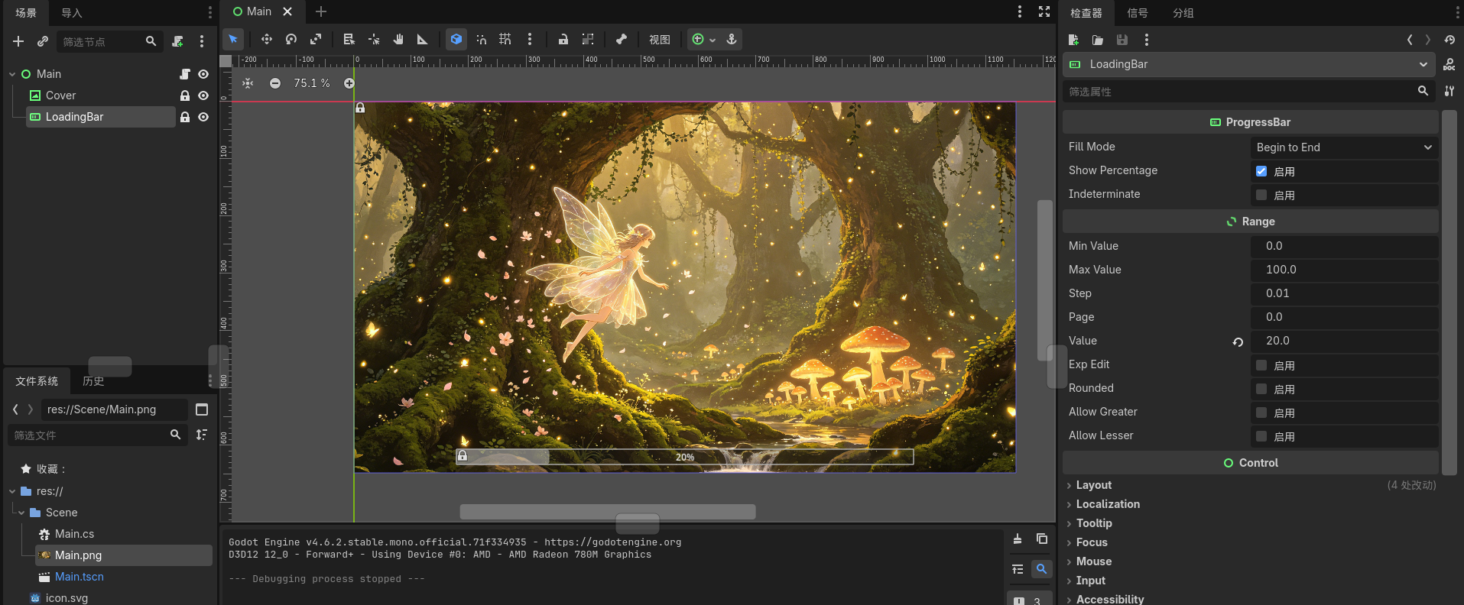1464x605 pixels.
Task: Enable the list-selectable-nodes tool
Action: click(x=349, y=40)
